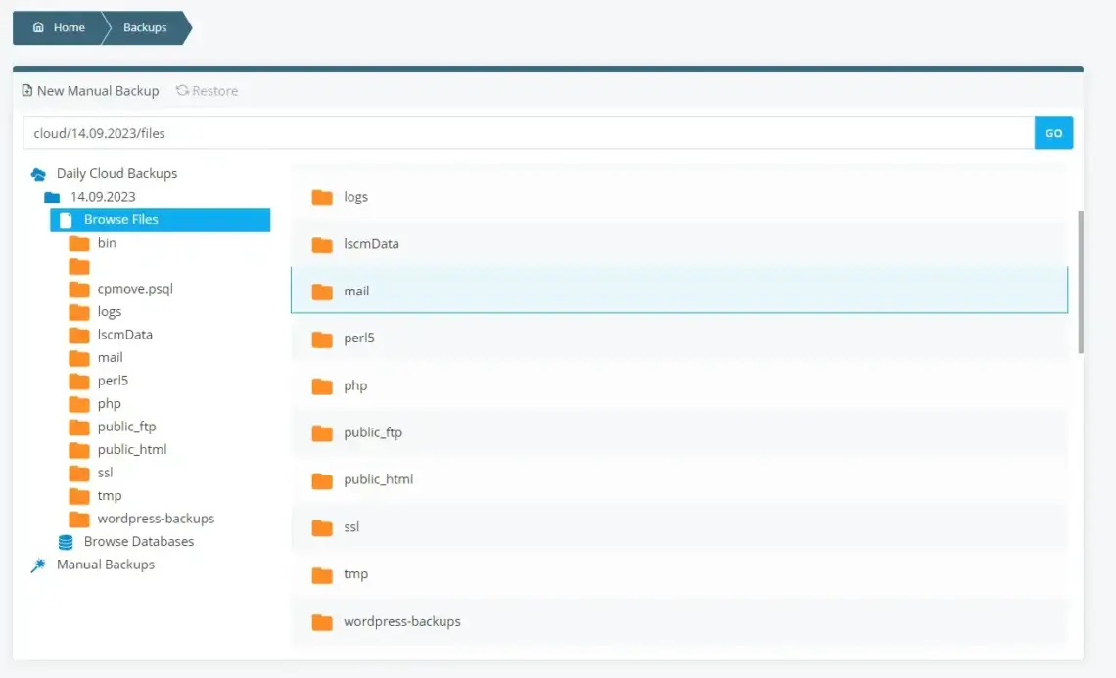1116x678 pixels.
Task: Collapse the Daily Cloud Backups tree
Action: [x=116, y=173]
